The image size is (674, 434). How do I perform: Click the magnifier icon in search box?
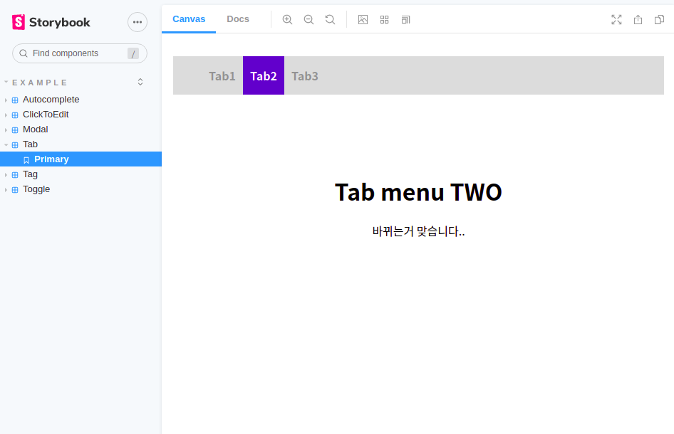pos(24,53)
